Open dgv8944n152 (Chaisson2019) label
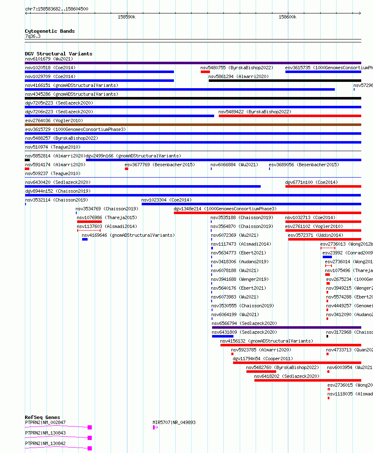 58,191
